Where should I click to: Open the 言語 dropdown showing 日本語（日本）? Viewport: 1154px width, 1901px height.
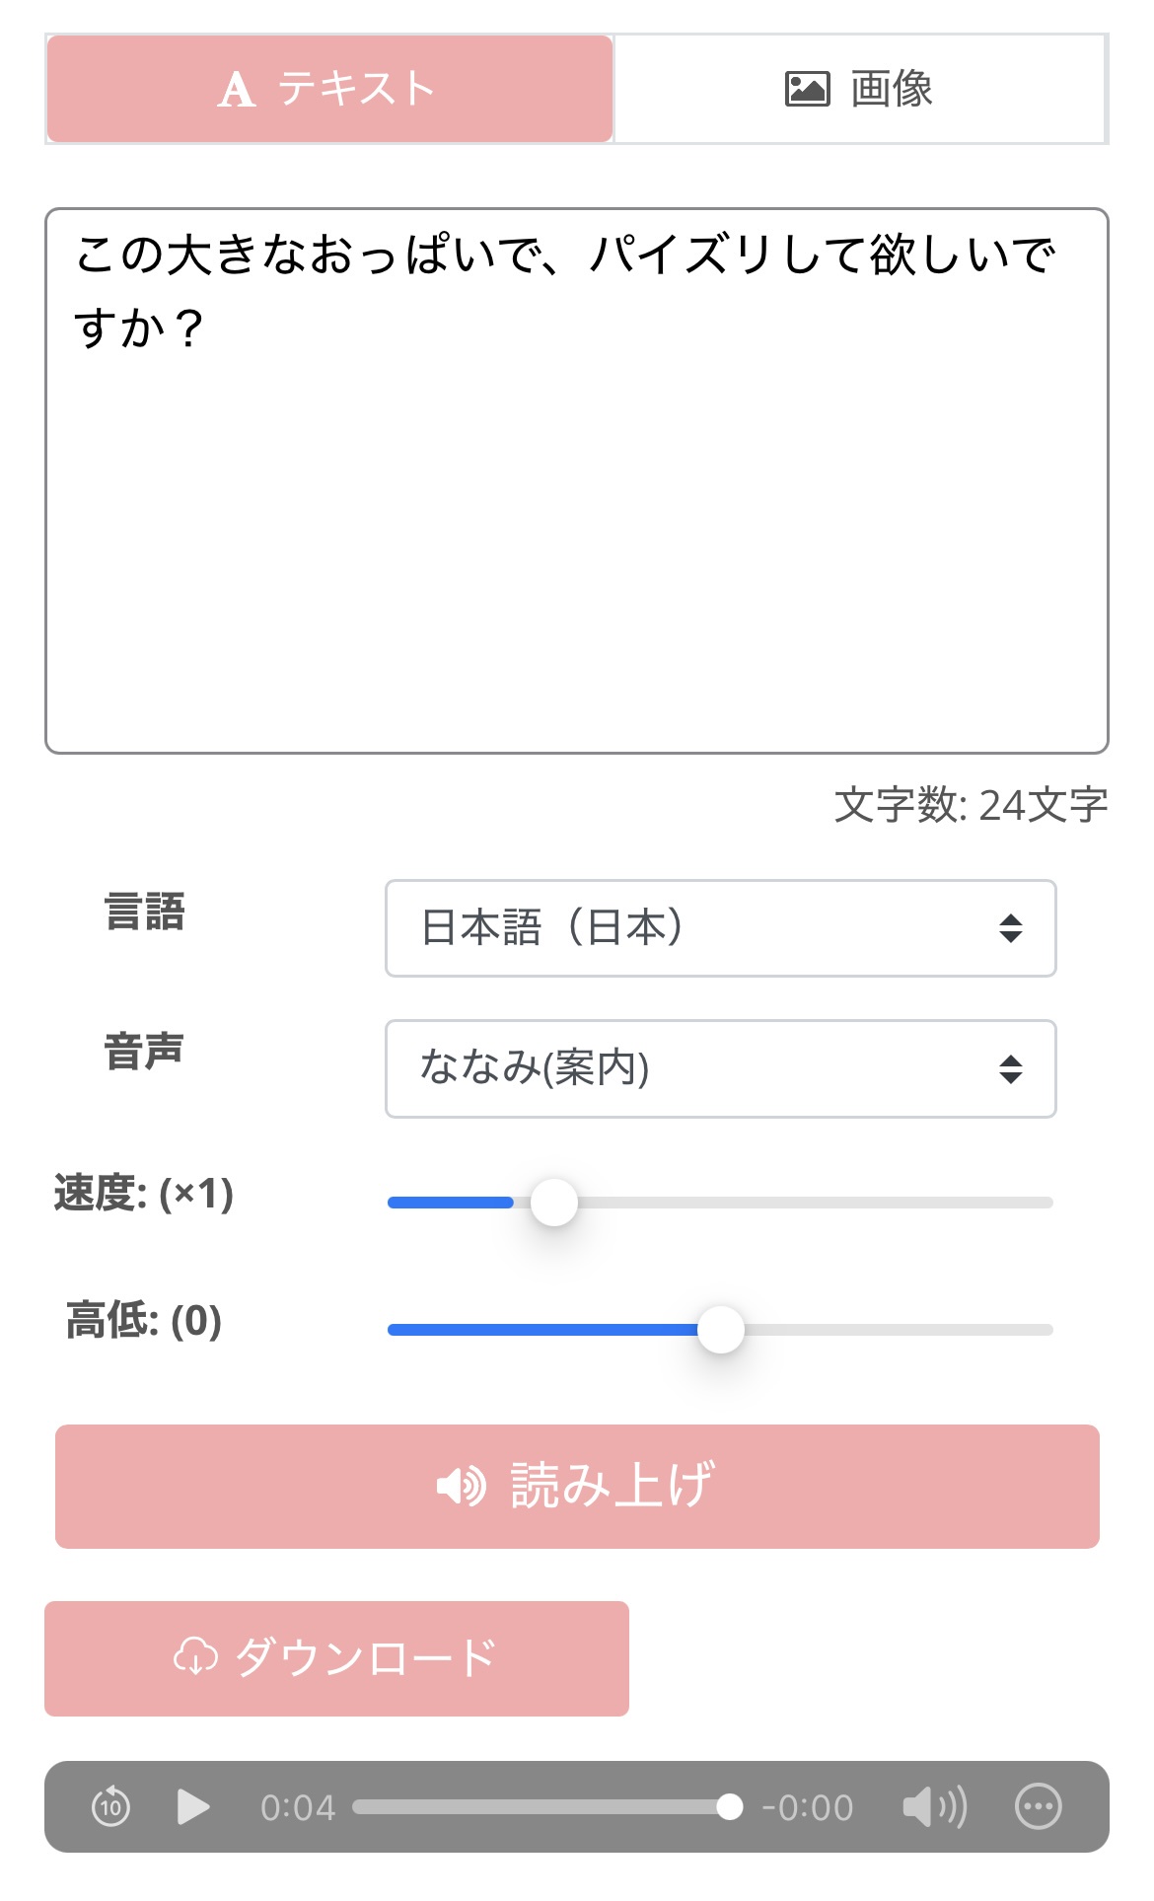pyautogui.click(x=720, y=928)
